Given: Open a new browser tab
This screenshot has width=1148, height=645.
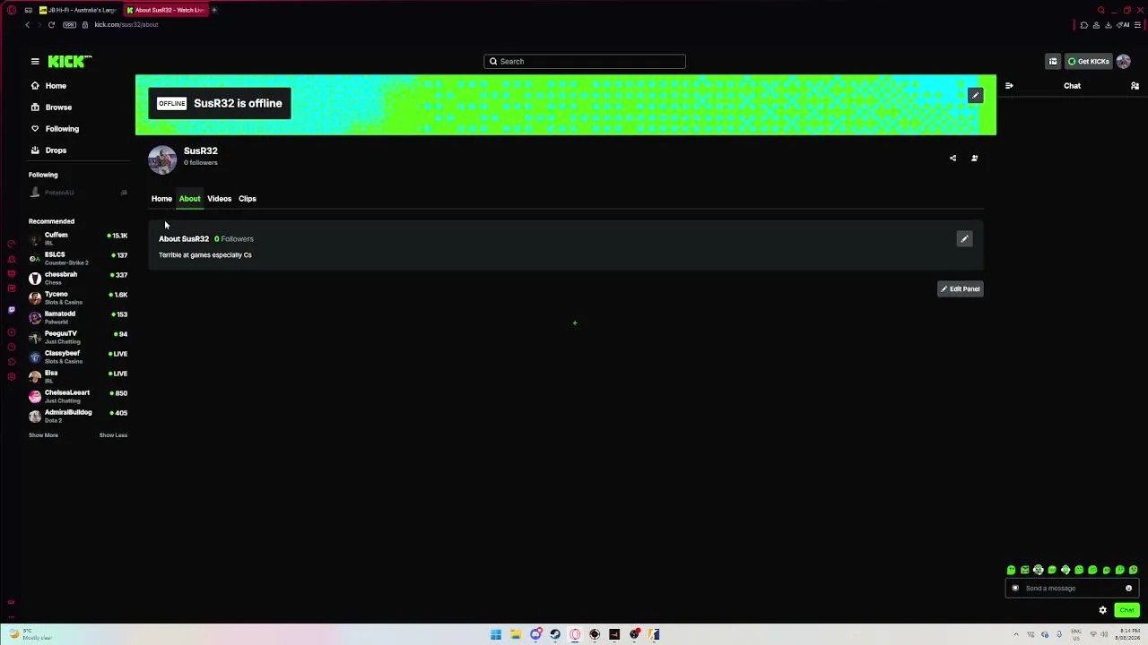Looking at the screenshot, I should tap(214, 10).
